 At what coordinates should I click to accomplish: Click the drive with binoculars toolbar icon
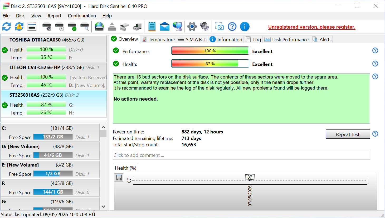click(124, 27)
